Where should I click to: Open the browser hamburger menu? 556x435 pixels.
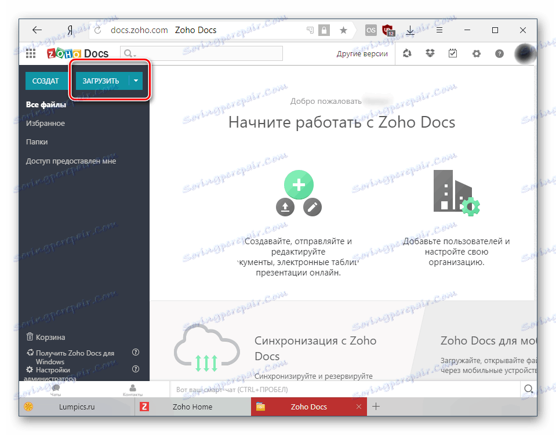tap(439, 30)
